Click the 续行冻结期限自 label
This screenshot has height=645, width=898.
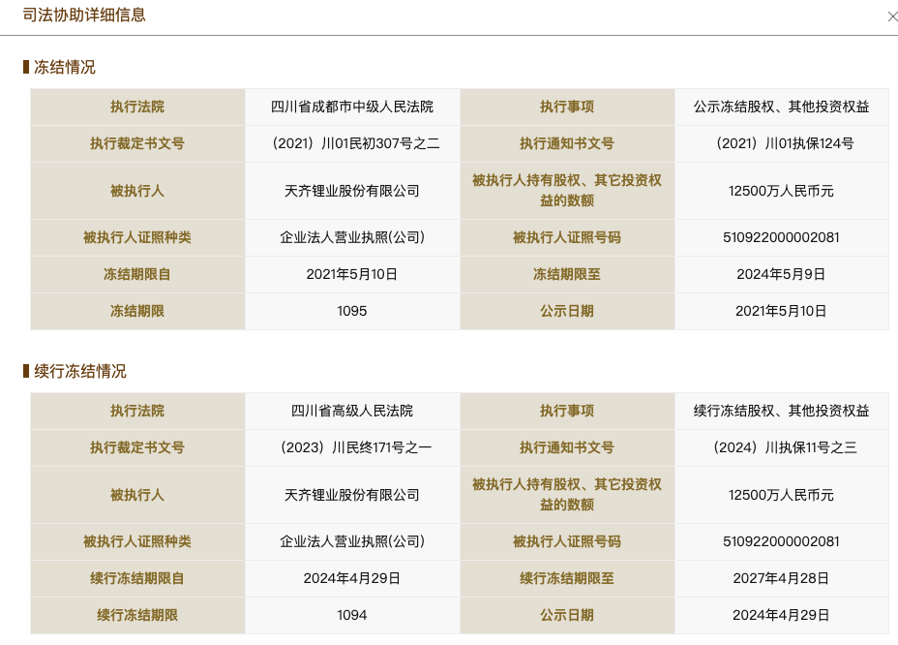click(x=137, y=578)
